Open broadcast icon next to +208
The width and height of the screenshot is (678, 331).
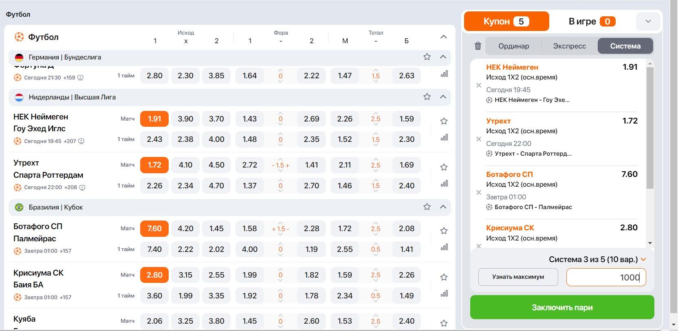82,188
